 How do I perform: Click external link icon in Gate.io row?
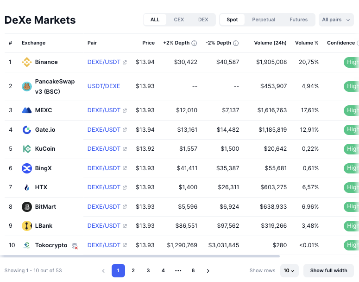click(x=125, y=130)
